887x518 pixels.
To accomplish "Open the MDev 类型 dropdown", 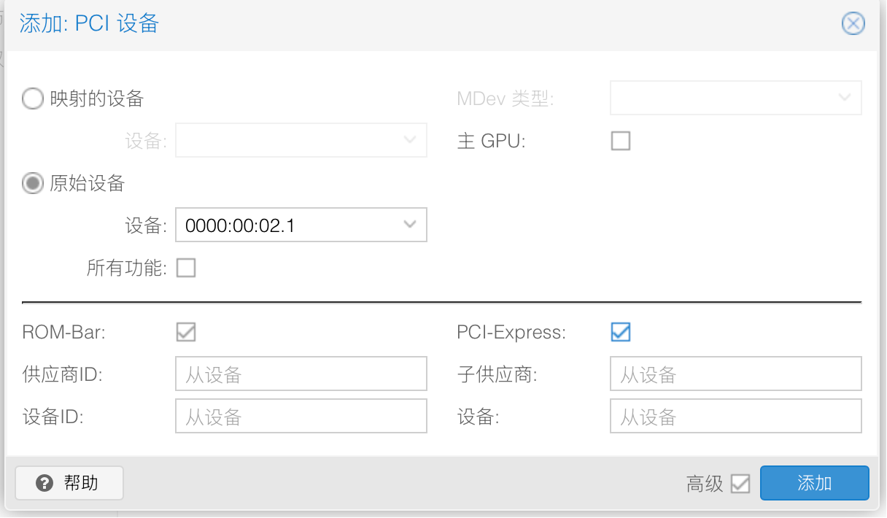I will 735,98.
